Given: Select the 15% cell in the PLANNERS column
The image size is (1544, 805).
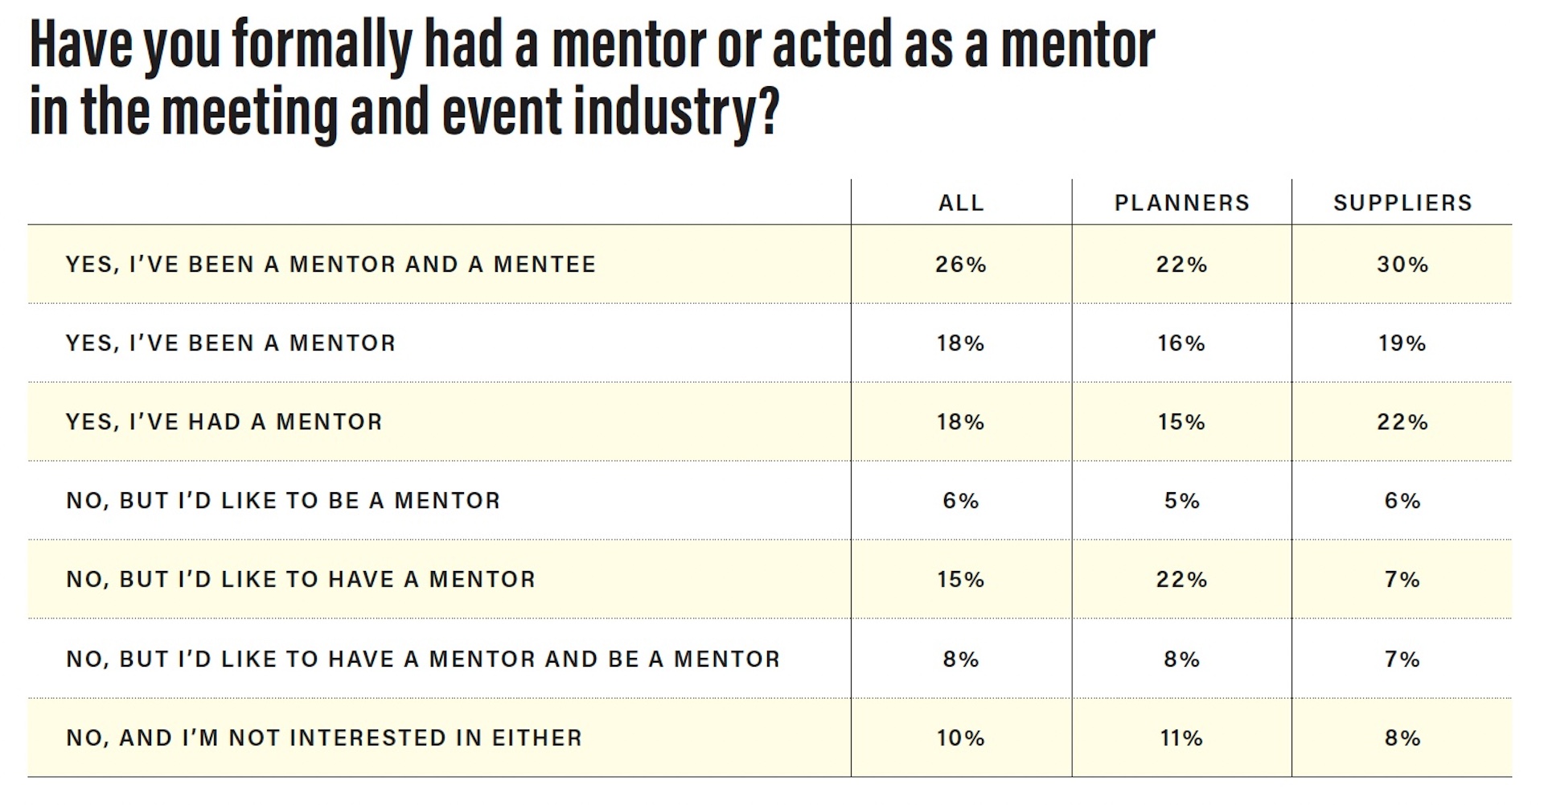Looking at the screenshot, I should [x=1181, y=422].
